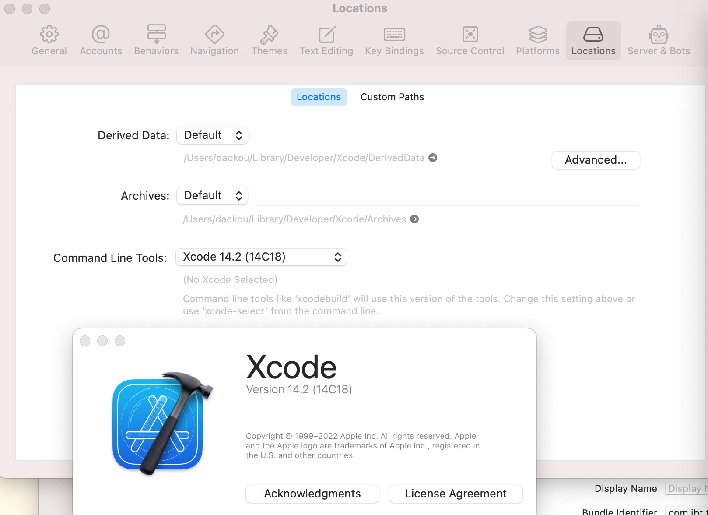
Task: Click the Display Name field in background window
Action: pos(686,488)
